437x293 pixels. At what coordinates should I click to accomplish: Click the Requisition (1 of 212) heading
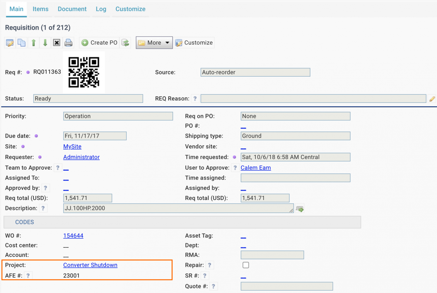click(38, 28)
